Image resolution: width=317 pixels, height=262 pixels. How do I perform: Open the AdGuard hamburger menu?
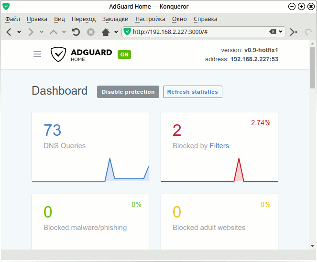pyautogui.click(x=37, y=54)
